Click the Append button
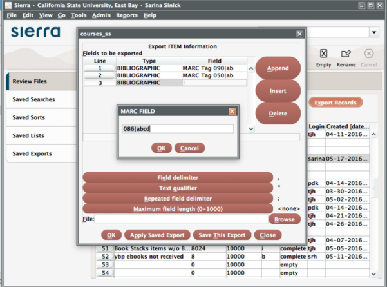The width and height of the screenshot is (387, 287). tap(278, 68)
